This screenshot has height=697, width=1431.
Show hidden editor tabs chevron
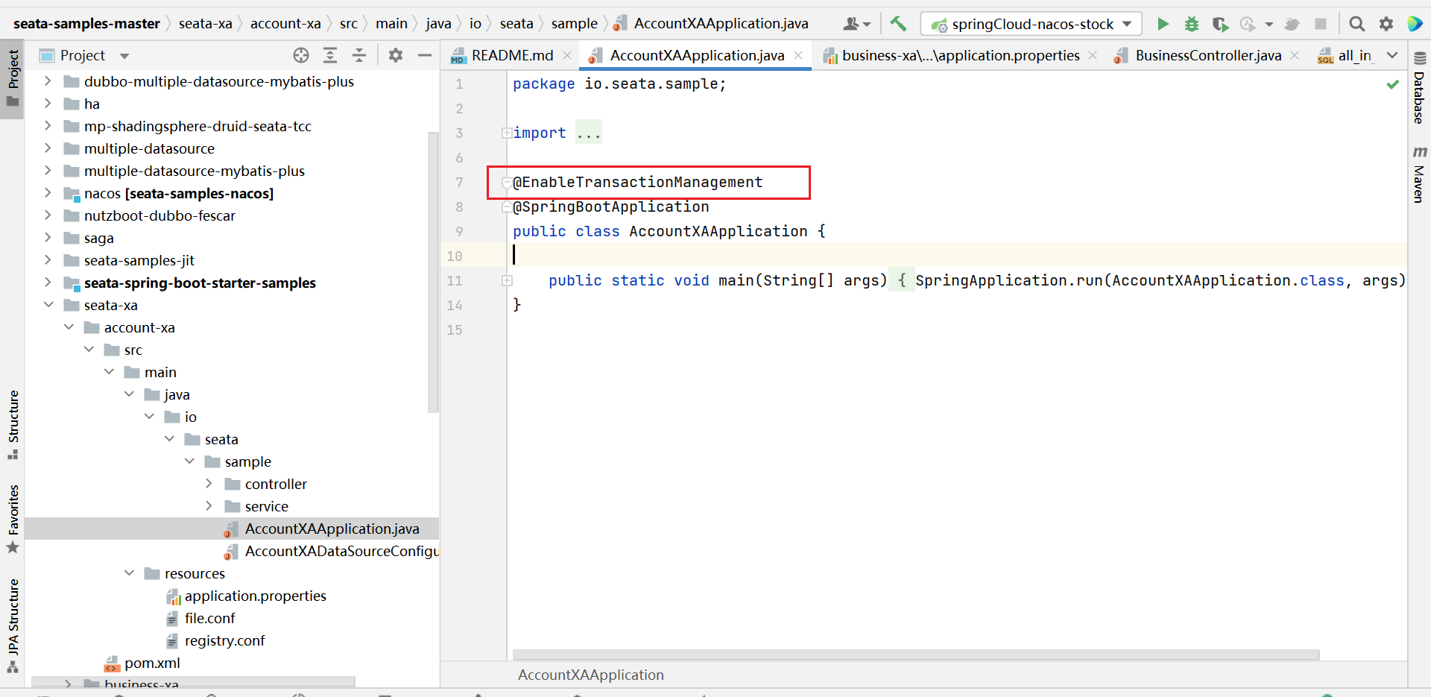(x=1392, y=55)
